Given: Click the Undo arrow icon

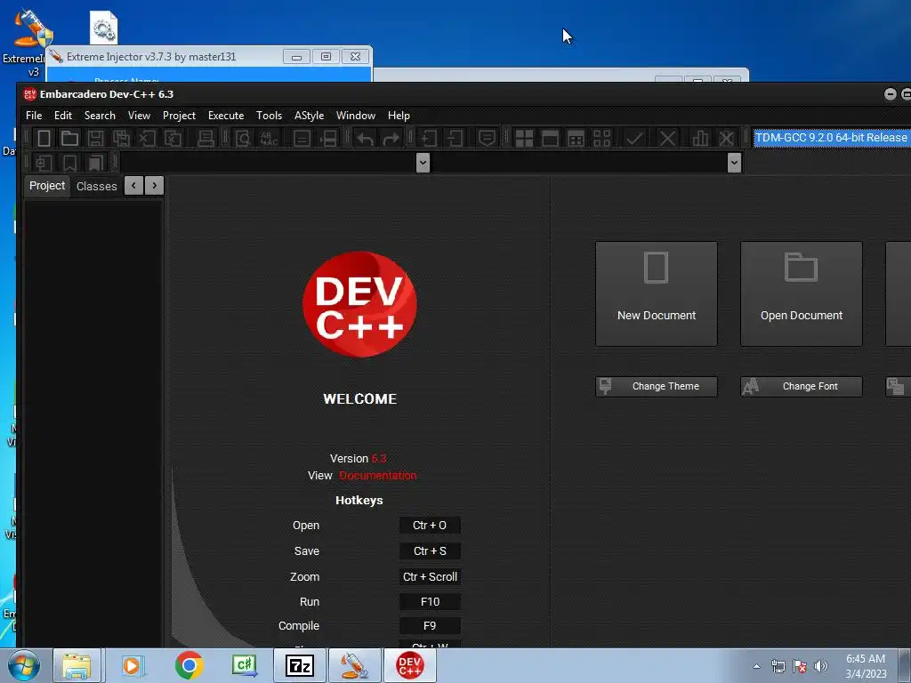Looking at the screenshot, I should coord(365,138).
